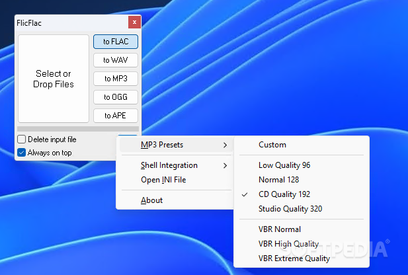Expand Shell Integration via its chevron arrow
This screenshot has width=408, height=275.
[x=225, y=166]
